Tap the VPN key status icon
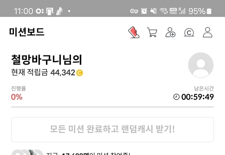Viewport: 225px width, 155px height. coord(134,11)
